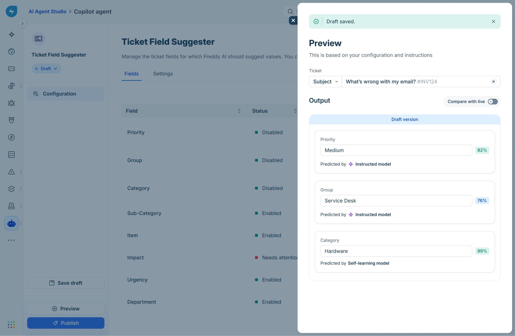
Task: Click the Priority field showing Medium
Action: tap(396, 150)
